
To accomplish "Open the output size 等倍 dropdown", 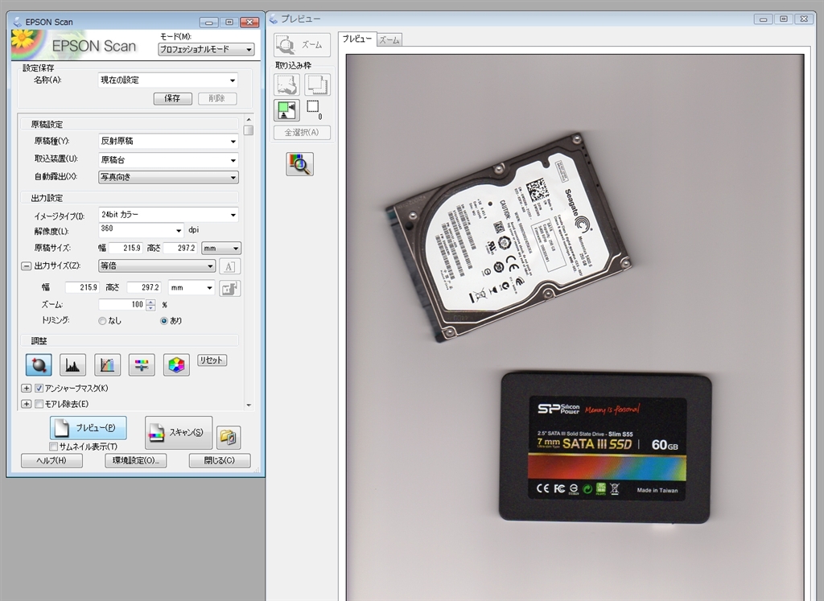I will [x=157, y=266].
